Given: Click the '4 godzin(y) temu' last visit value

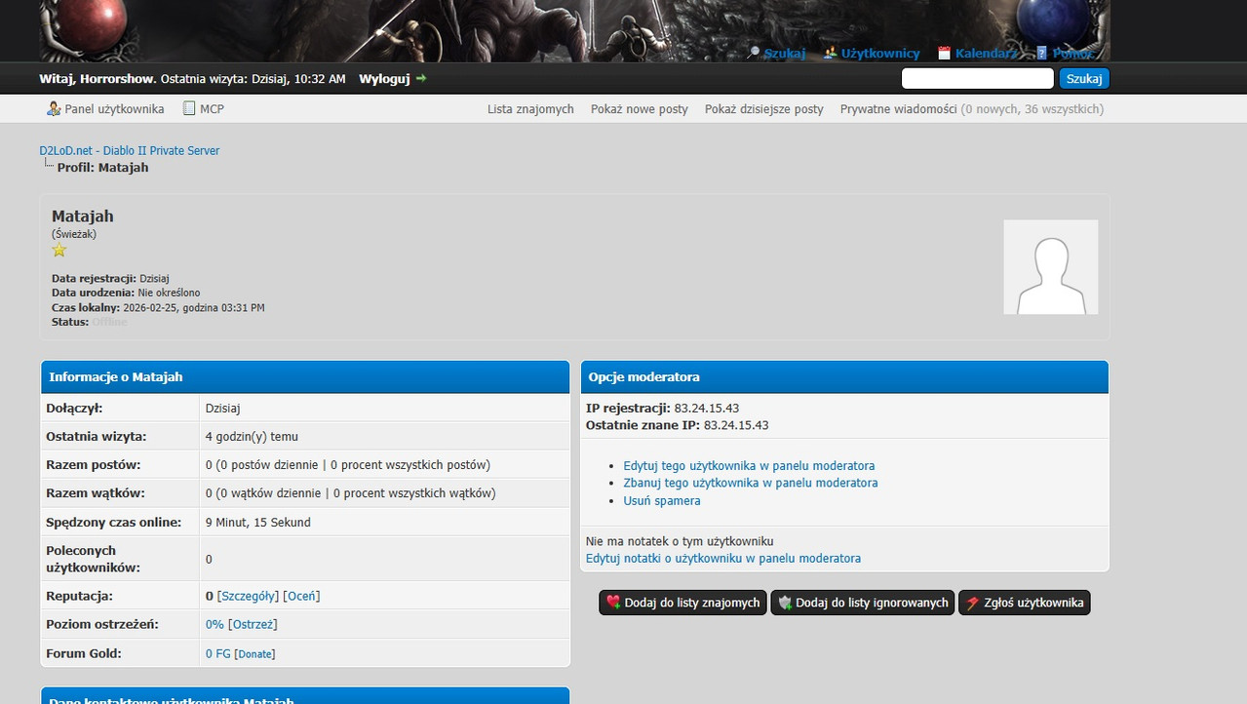Looking at the screenshot, I should click(252, 437).
